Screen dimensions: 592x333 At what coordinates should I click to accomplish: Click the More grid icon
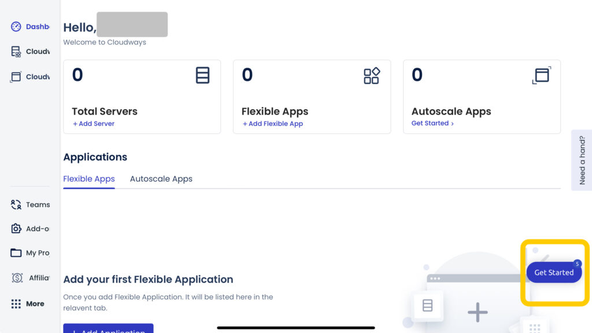click(x=16, y=304)
